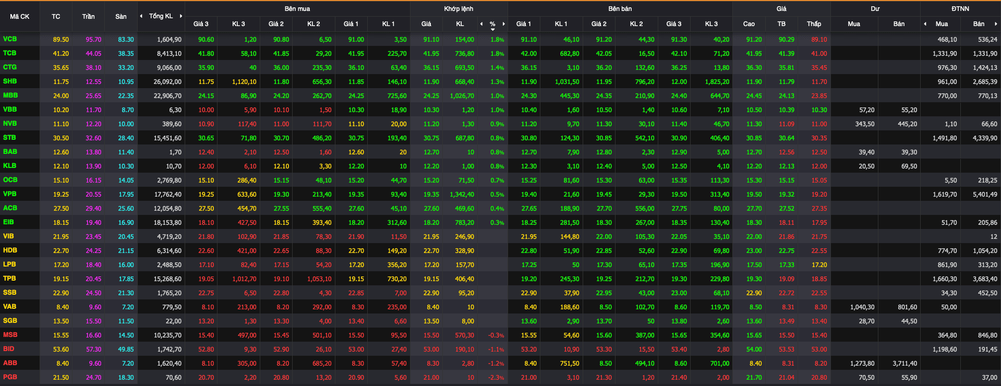This screenshot has height=386, width=1001.
Task: Click the right arrow after ĐTNN Bán header
Action: [996, 24]
